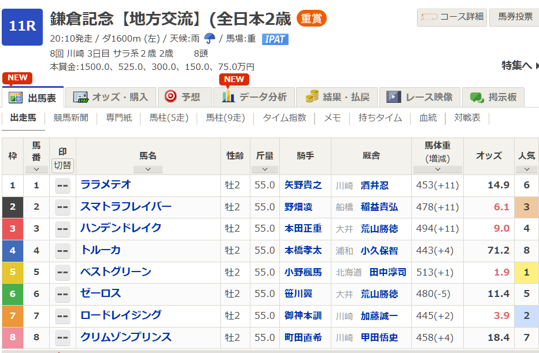This screenshot has height=353, width=539.
Task: Click the bar chart icon on データ分析 tab
Action: click(228, 97)
